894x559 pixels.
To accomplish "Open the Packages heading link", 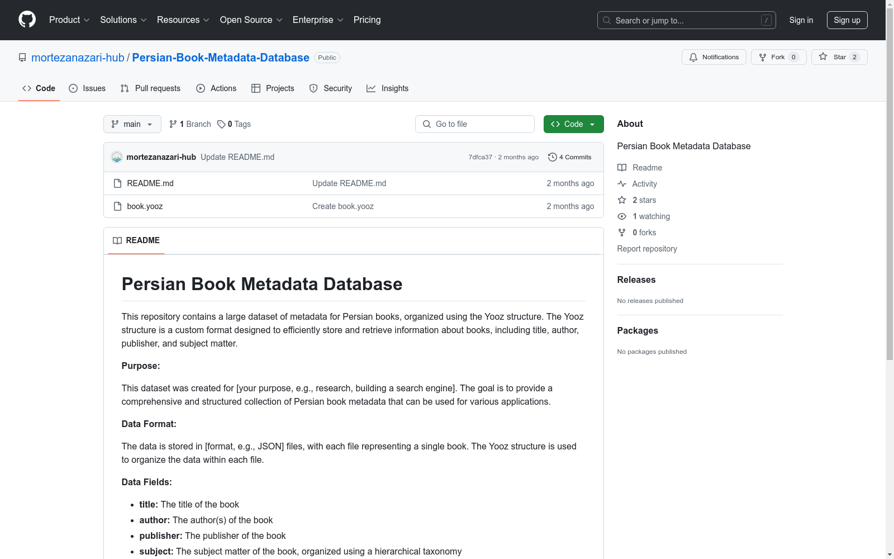I will point(638,330).
